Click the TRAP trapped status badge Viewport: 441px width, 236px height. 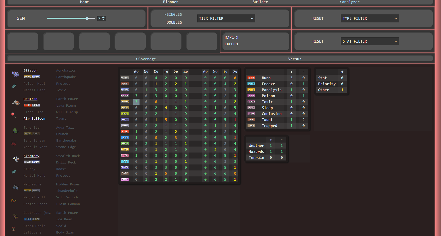pyautogui.click(x=251, y=126)
